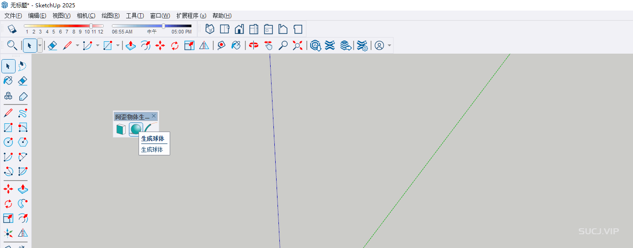Viewport: 633px width, 248px height.
Task: Click the 生成球体 sphere generator icon
Action: [x=136, y=129]
